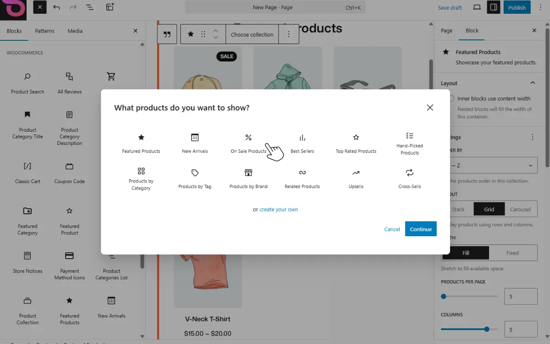Select Products by Brand option
The image size is (550, 344).
coord(248,179)
